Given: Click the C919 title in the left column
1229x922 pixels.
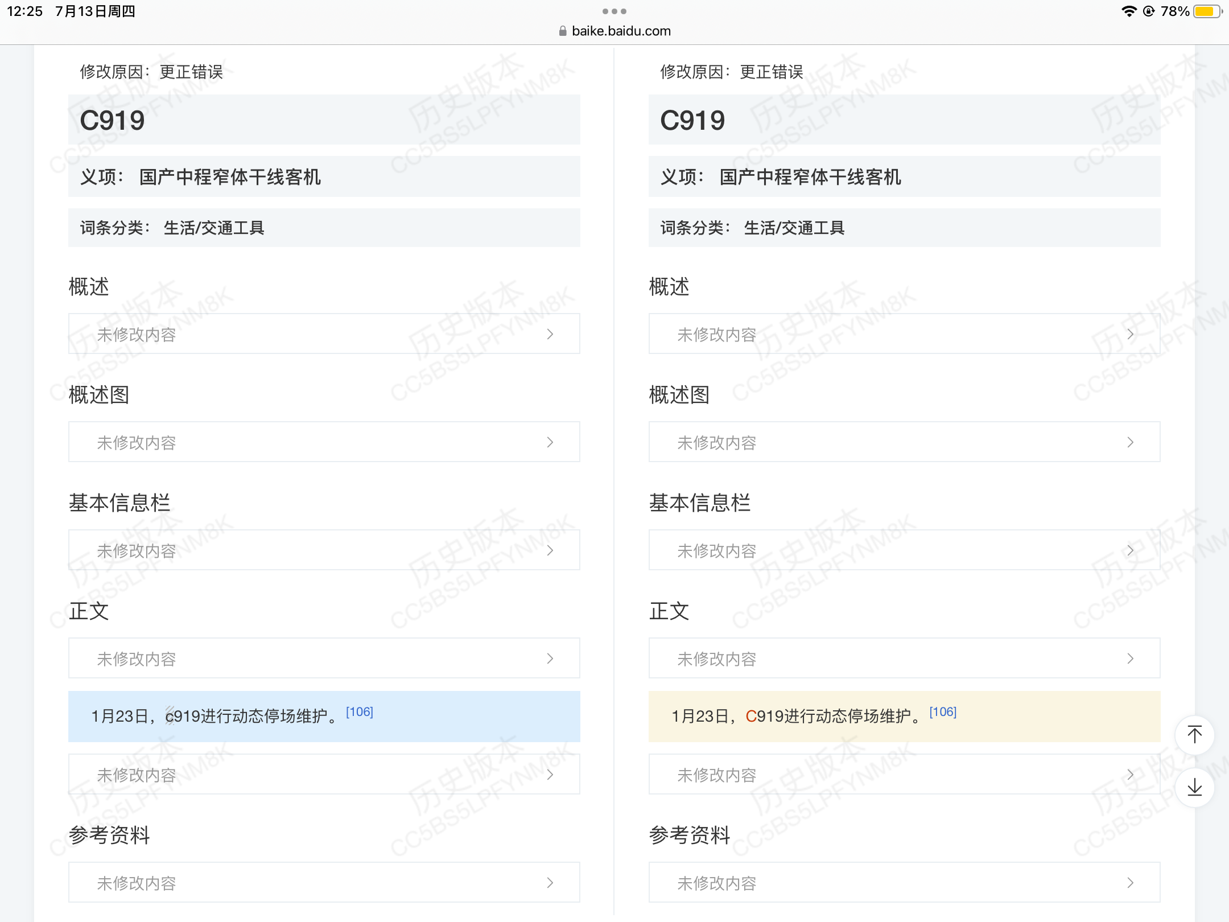Looking at the screenshot, I should pyautogui.click(x=113, y=121).
